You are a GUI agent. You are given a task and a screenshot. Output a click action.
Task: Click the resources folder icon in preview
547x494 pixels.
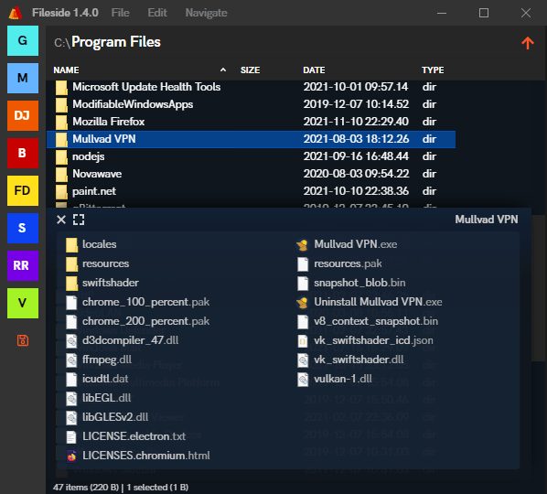pos(72,264)
